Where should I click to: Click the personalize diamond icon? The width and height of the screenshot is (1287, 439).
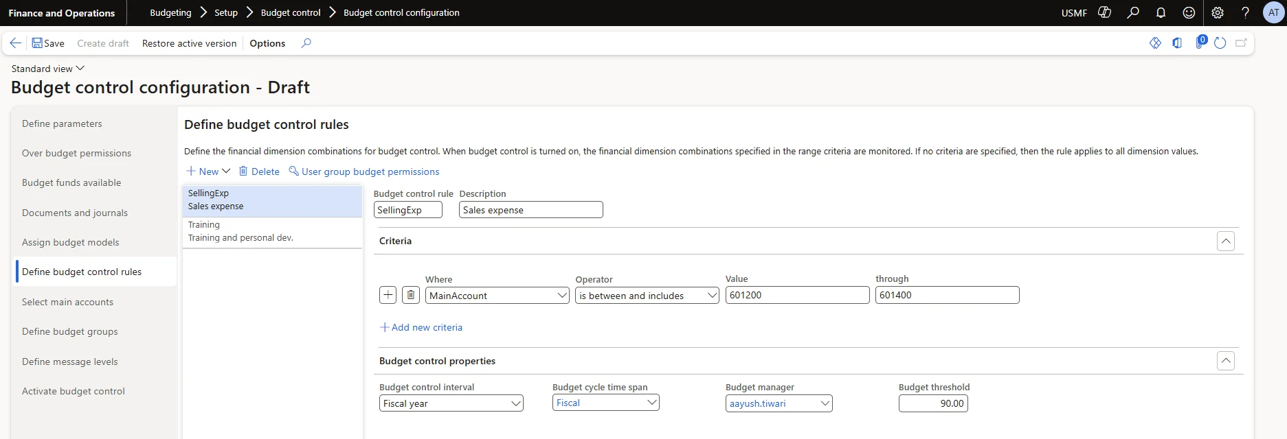(x=1155, y=43)
